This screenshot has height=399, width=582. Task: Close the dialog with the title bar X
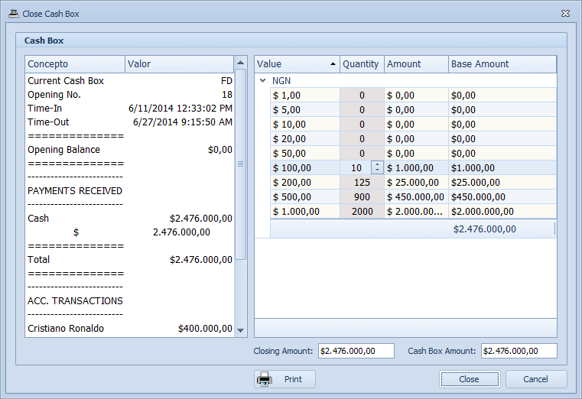[565, 14]
